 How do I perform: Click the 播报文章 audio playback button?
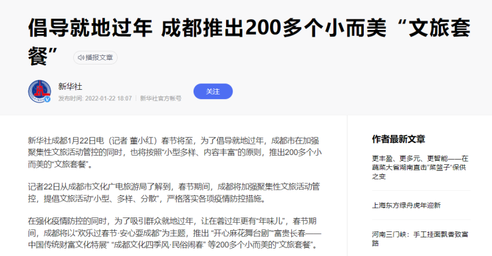pos(95,58)
